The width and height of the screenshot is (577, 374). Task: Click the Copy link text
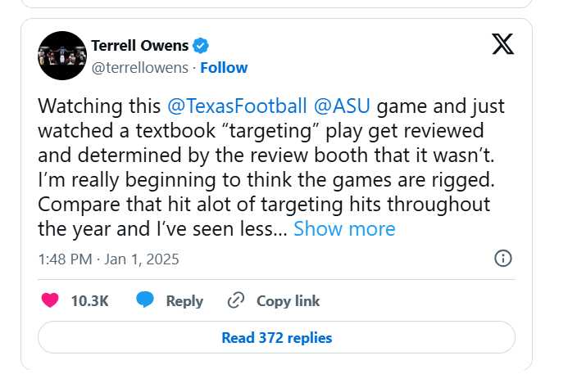click(288, 301)
